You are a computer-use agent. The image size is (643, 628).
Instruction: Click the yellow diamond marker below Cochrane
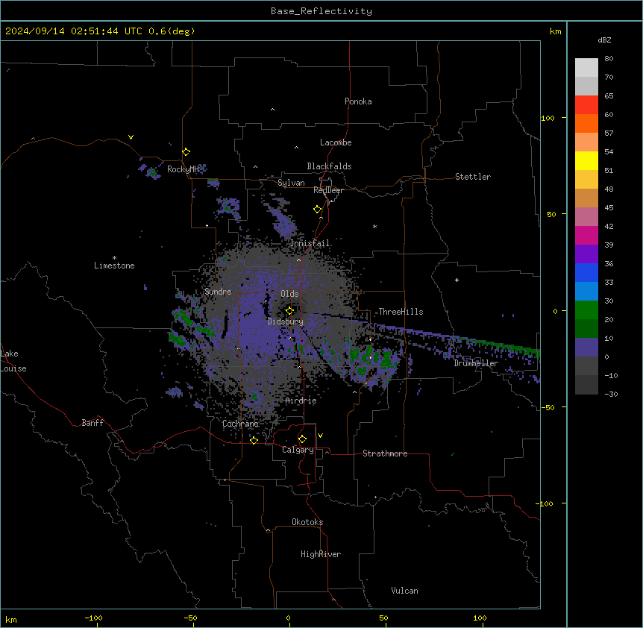click(254, 440)
